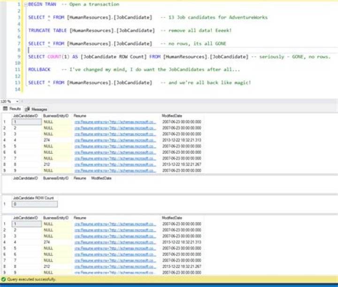
Task: Open the Resume XML link in row 1, top grid
Action: [x=115, y=122]
